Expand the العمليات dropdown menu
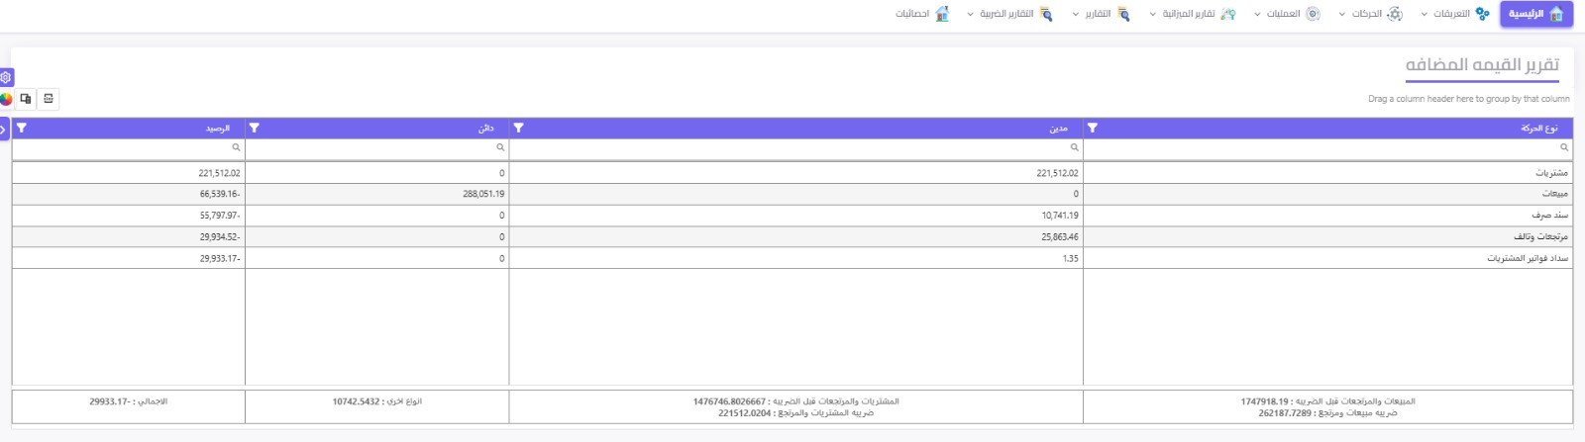This screenshot has width=1585, height=442. pos(1287,14)
